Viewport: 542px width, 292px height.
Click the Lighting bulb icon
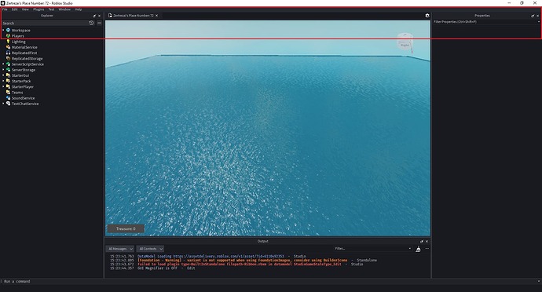coord(9,42)
